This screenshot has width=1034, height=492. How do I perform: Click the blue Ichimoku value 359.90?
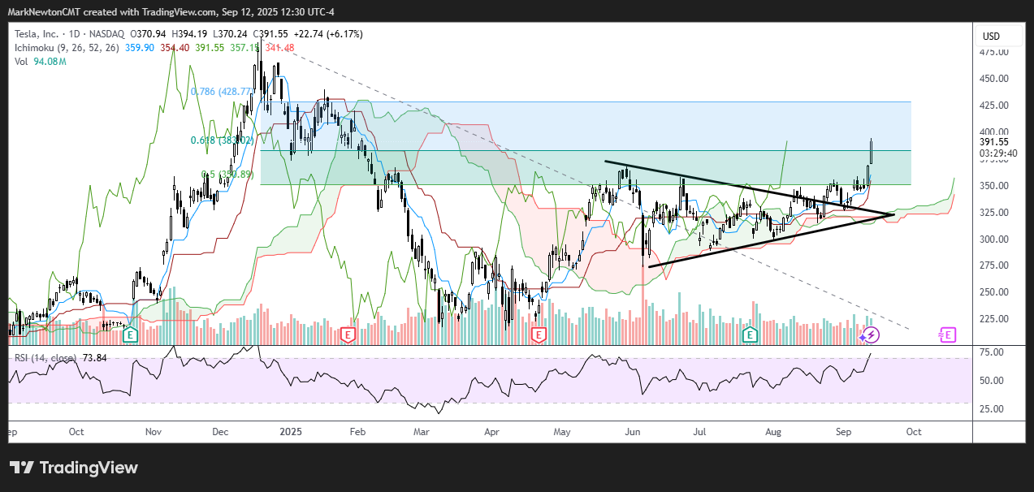click(x=138, y=48)
